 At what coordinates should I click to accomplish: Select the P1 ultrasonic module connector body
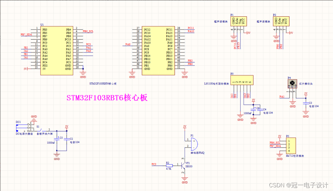click(x=238, y=21)
